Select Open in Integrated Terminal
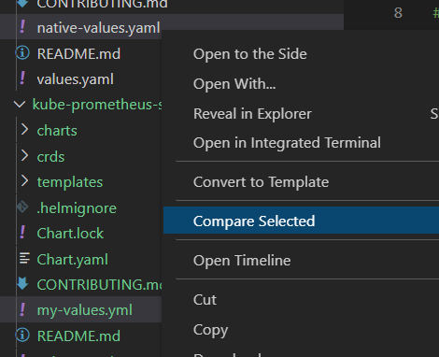439x357 pixels. tap(287, 143)
